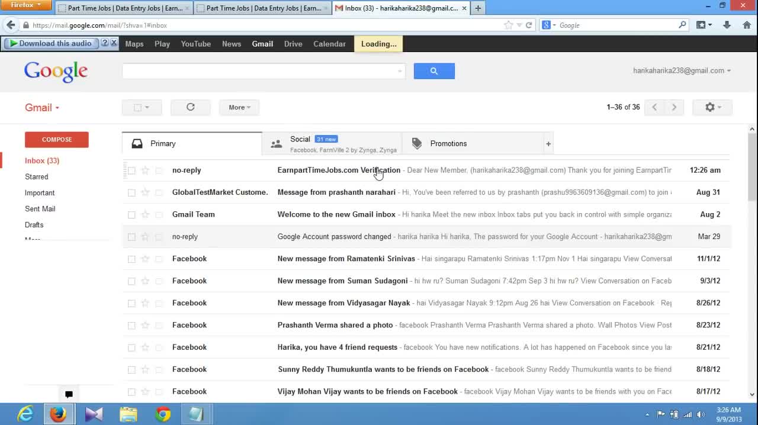
Task: Open the Firefox downloads arrow
Action: [727, 25]
